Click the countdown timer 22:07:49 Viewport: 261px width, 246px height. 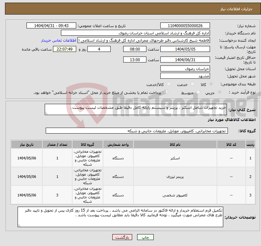pyautogui.click(x=65, y=49)
